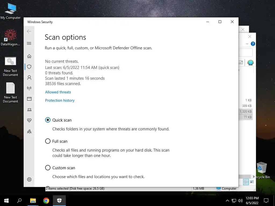Go back with the back arrow
275x206 pixels.
click(x=29, y=31)
